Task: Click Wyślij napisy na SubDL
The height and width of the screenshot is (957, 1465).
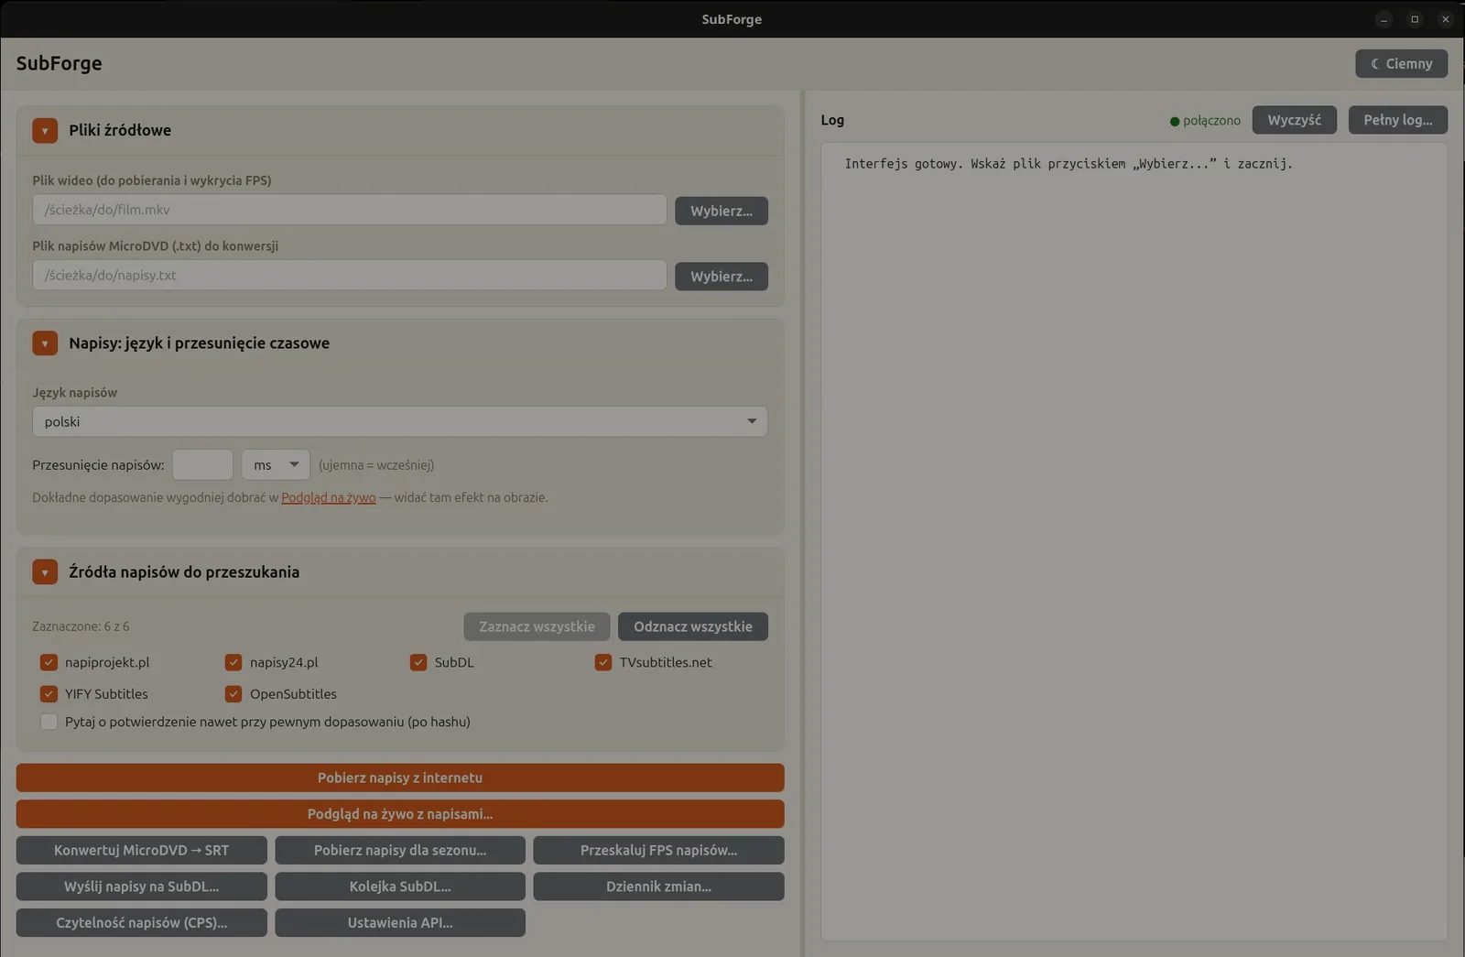Action: click(x=142, y=886)
